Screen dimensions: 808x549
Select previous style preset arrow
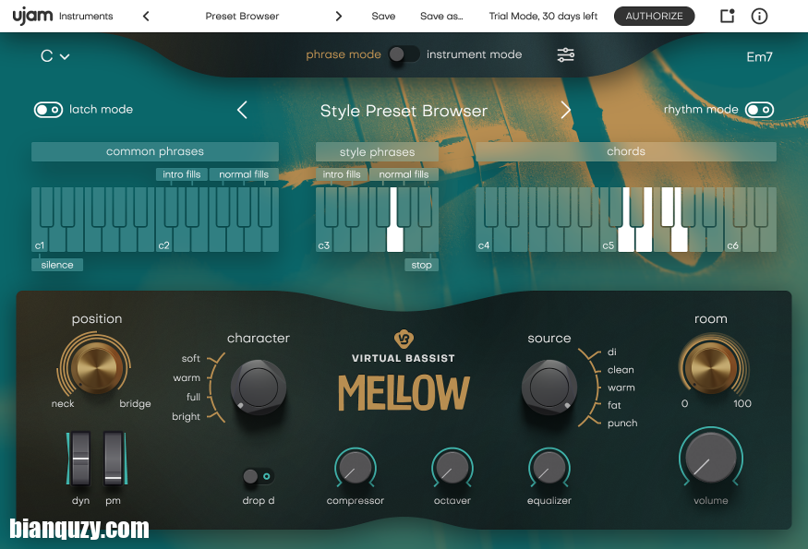(x=242, y=110)
